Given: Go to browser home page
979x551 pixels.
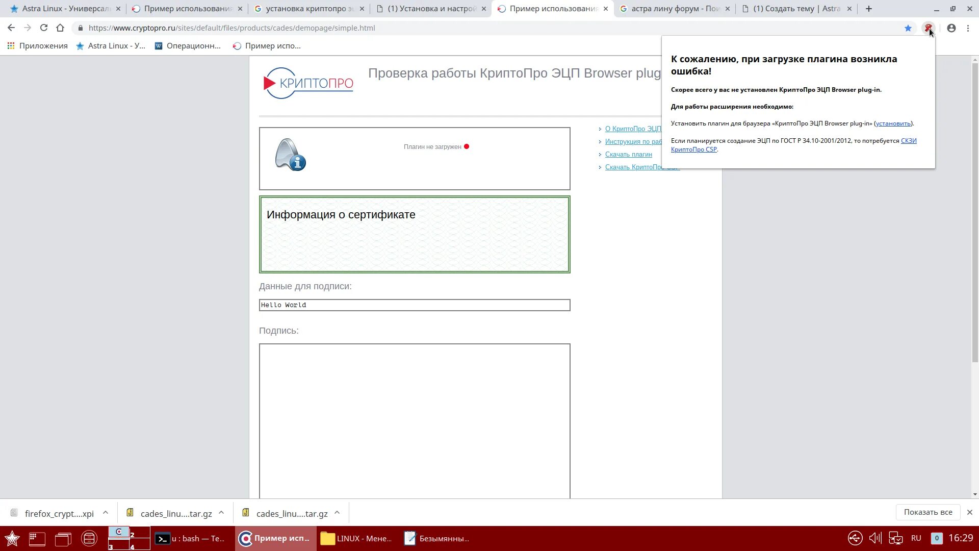Looking at the screenshot, I should point(60,28).
